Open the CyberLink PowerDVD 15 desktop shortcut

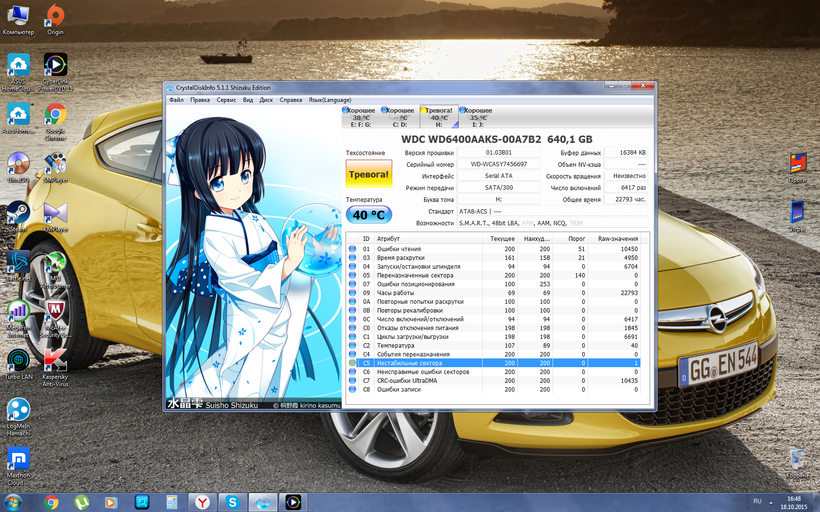[55, 72]
